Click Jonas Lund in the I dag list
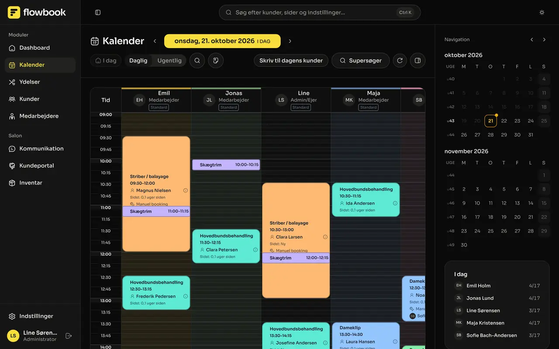The height and width of the screenshot is (349, 559). pos(497,298)
